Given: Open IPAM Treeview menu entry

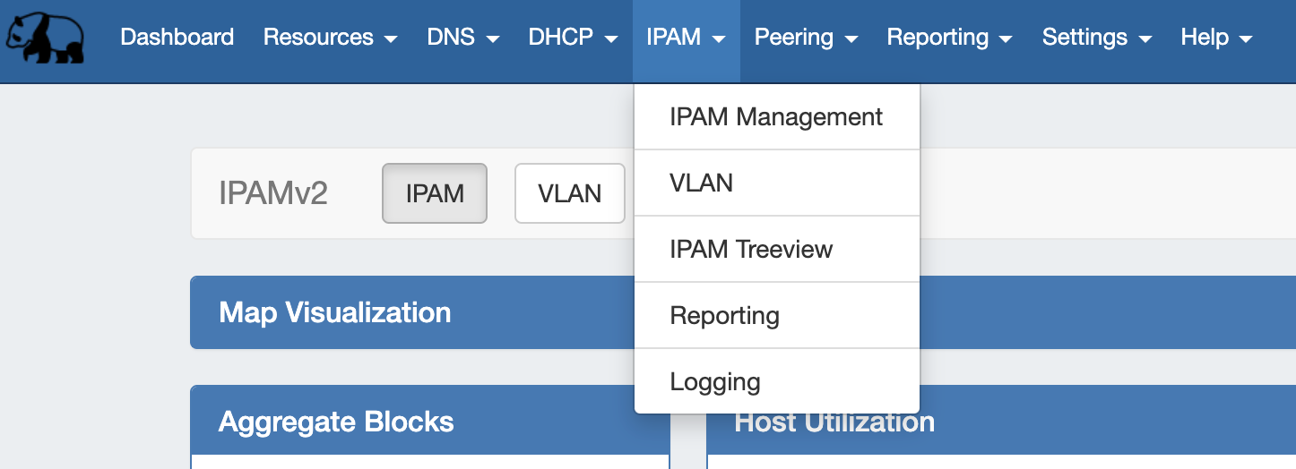Looking at the screenshot, I should pos(751,250).
